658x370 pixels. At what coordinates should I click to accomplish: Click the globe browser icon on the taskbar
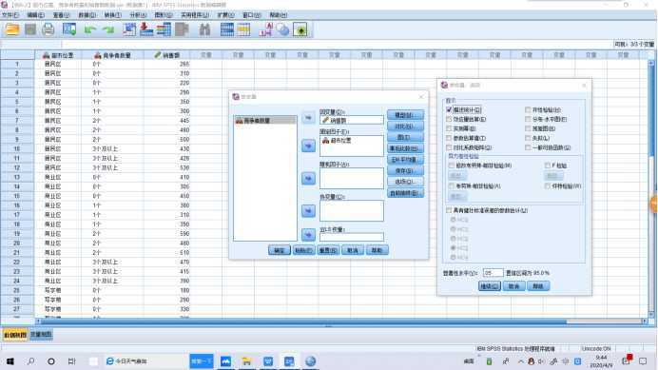311,361
